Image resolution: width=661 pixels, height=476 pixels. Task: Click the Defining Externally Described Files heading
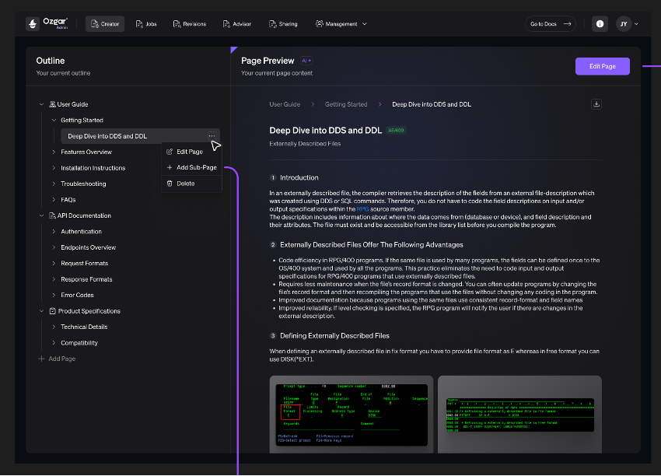(334, 335)
